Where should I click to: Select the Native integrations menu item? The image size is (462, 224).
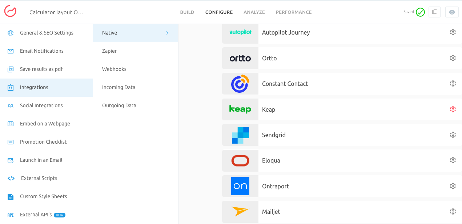[136, 33]
